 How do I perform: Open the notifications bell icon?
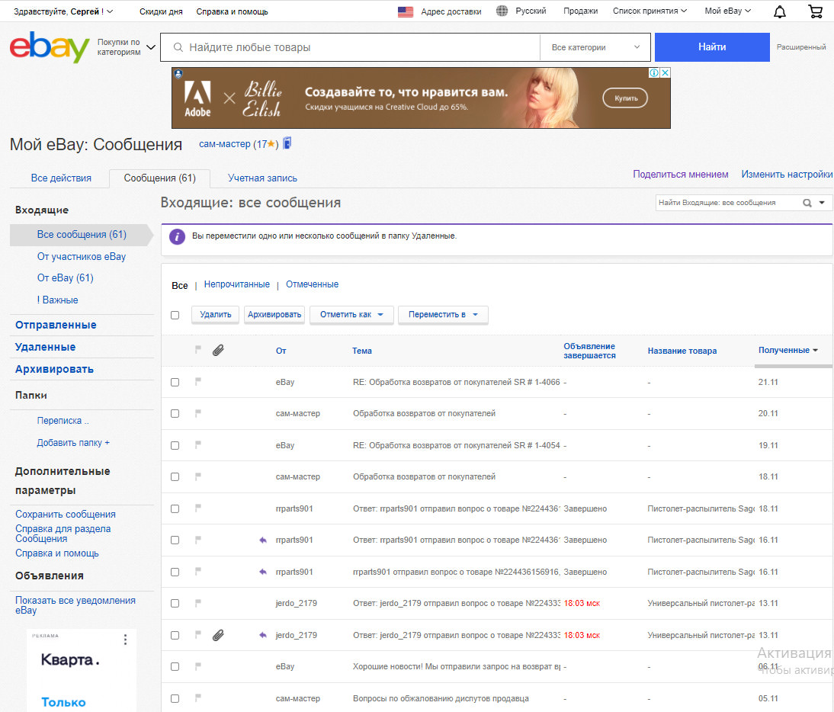point(779,11)
